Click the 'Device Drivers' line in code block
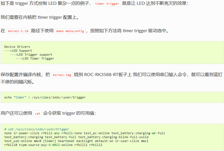Viewport: 224px width, 151px height. [x=17, y=47]
